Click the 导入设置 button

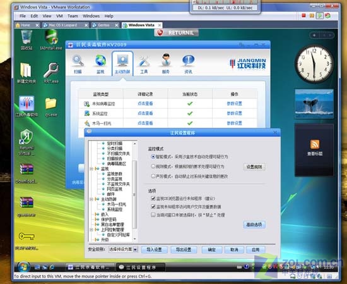pos(154,250)
